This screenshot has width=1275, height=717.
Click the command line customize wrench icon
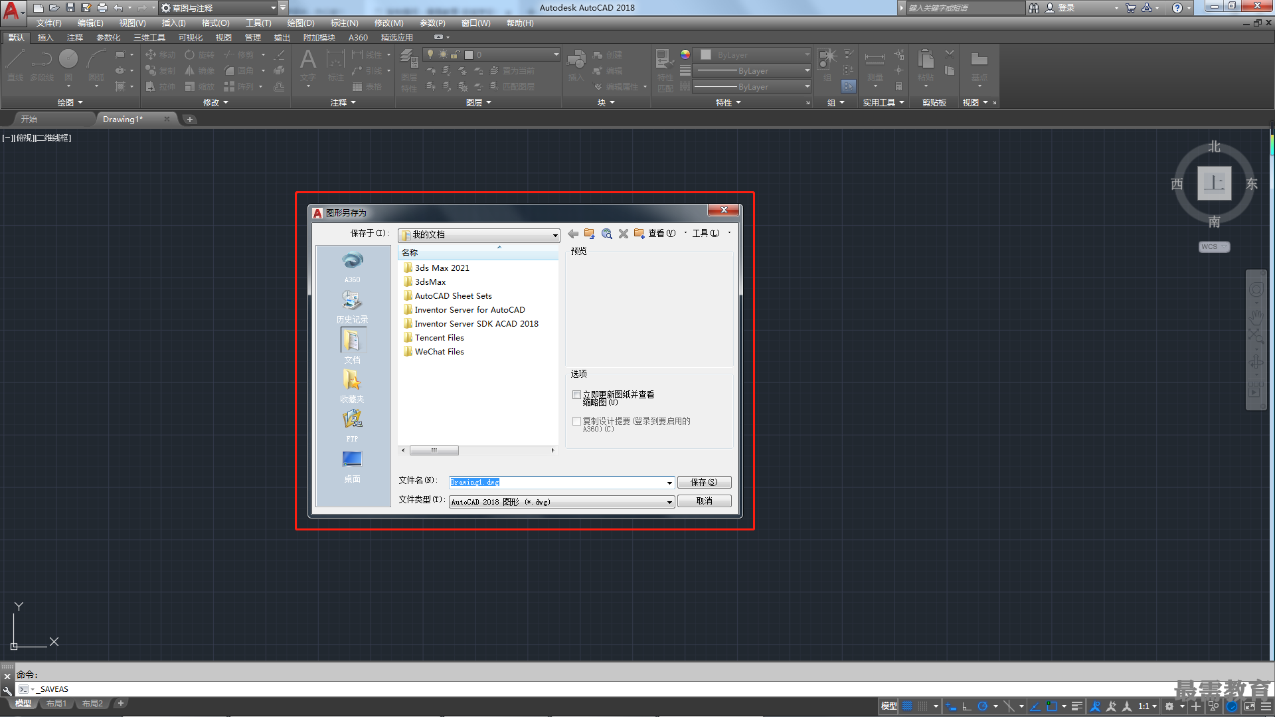[7, 690]
